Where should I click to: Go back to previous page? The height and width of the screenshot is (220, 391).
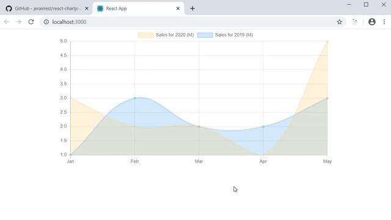click(x=7, y=22)
